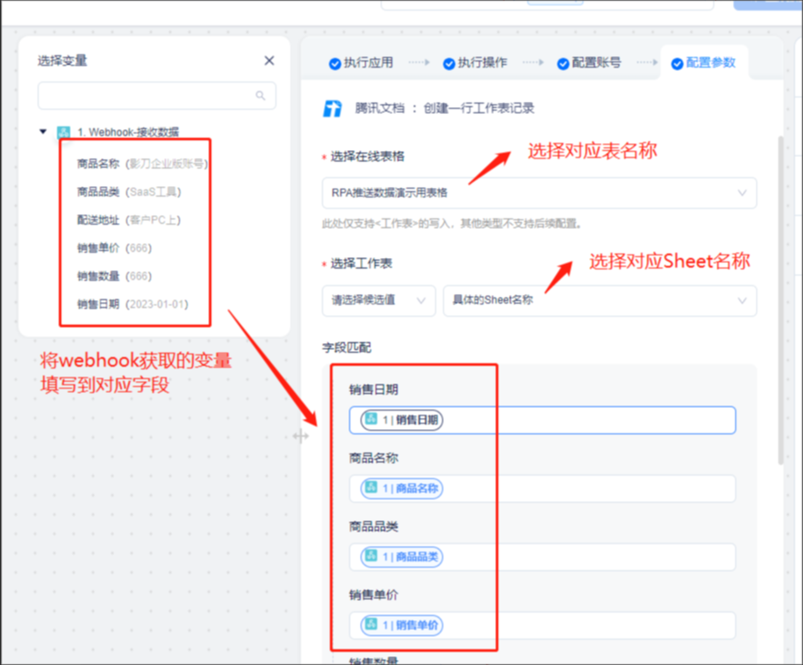
Task: Click the chevron arrow of 选择在线表格 dropdown
Action: tap(742, 193)
